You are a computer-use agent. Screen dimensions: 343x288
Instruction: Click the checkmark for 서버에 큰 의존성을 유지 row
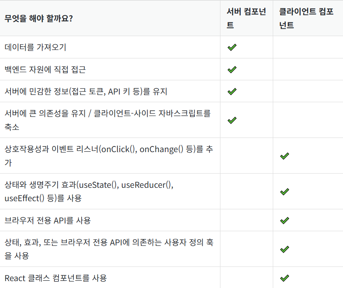click(232, 120)
